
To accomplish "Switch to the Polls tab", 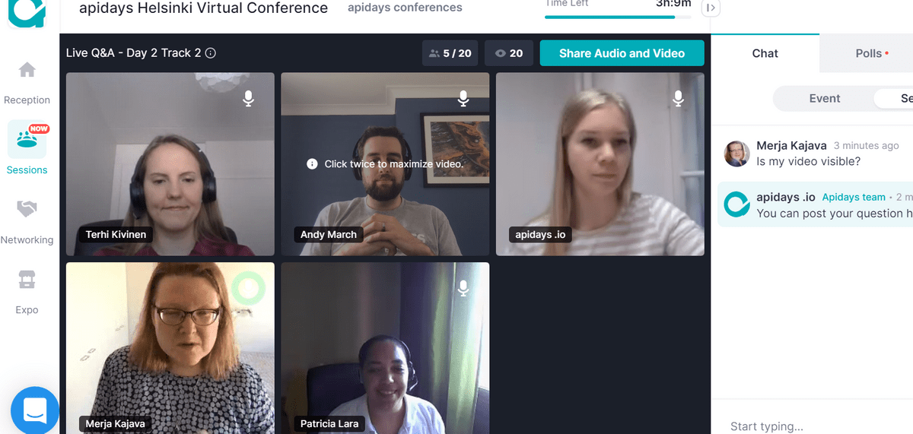I will click(x=867, y=53).
